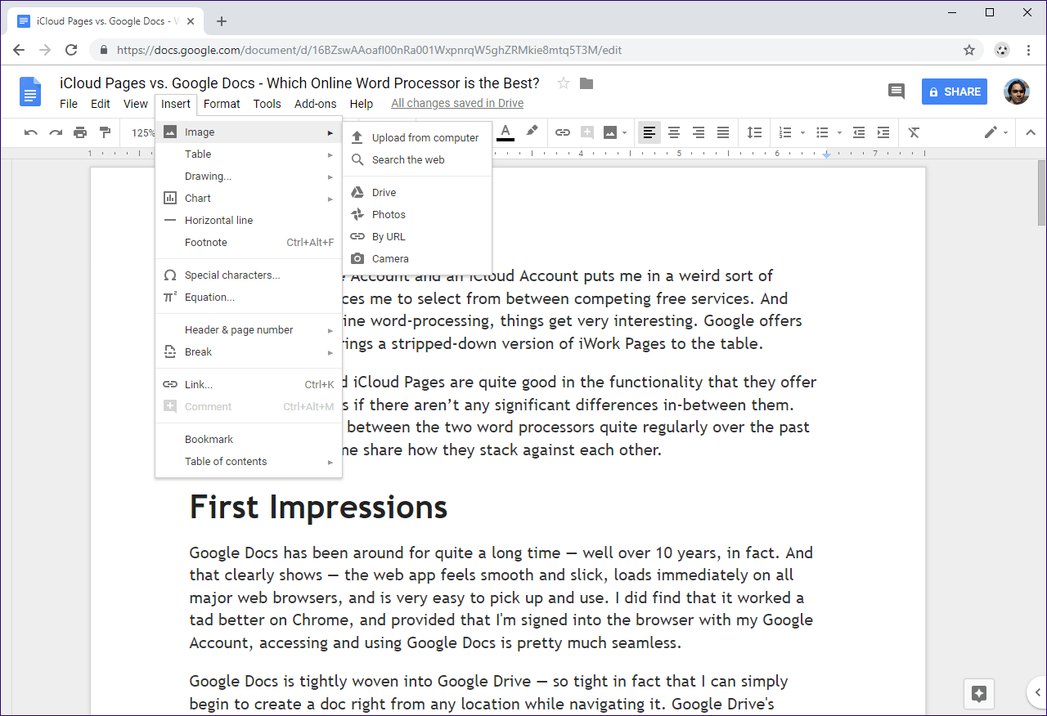Click the Explore button at bottom right

(x=979, y=694)
